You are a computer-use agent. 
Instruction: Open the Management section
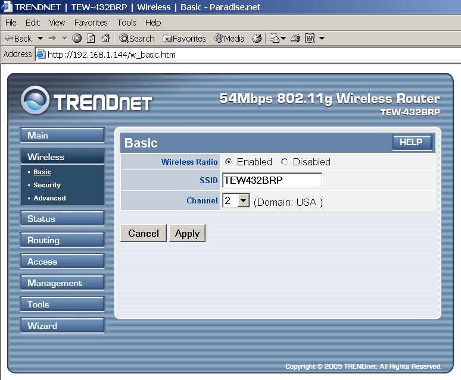click(x=63, y=283)
